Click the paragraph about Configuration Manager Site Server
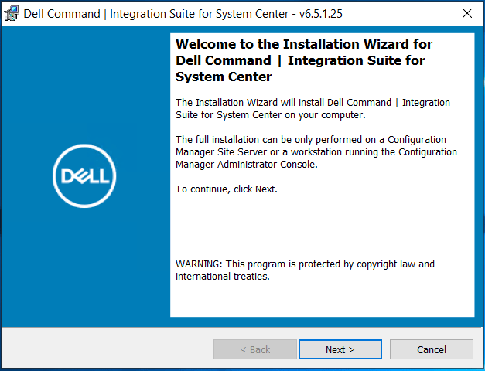This screenshot has width=485, height=371. pyautogui.click(x=316, y=151)
